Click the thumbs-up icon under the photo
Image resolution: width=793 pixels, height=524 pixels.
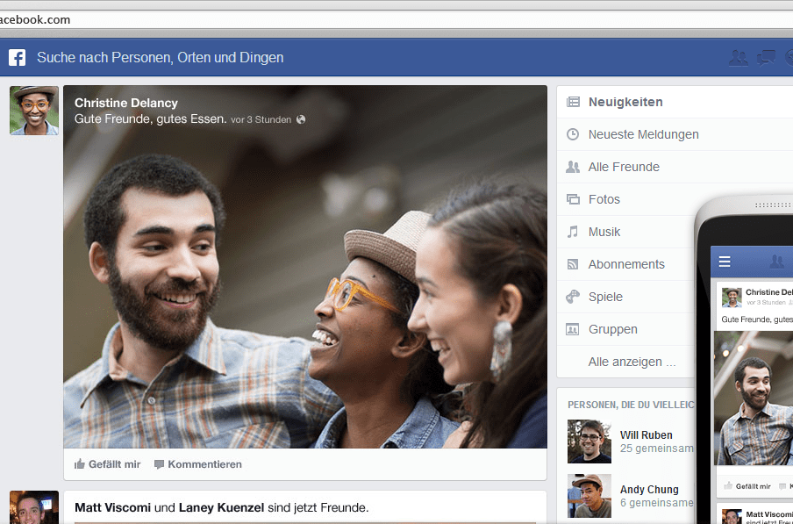click(80, 463)
